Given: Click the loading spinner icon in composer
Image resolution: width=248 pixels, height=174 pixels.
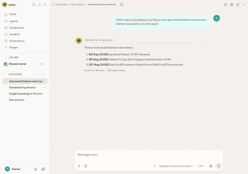Looking at the screenshot, I should (x=154, y=166).
